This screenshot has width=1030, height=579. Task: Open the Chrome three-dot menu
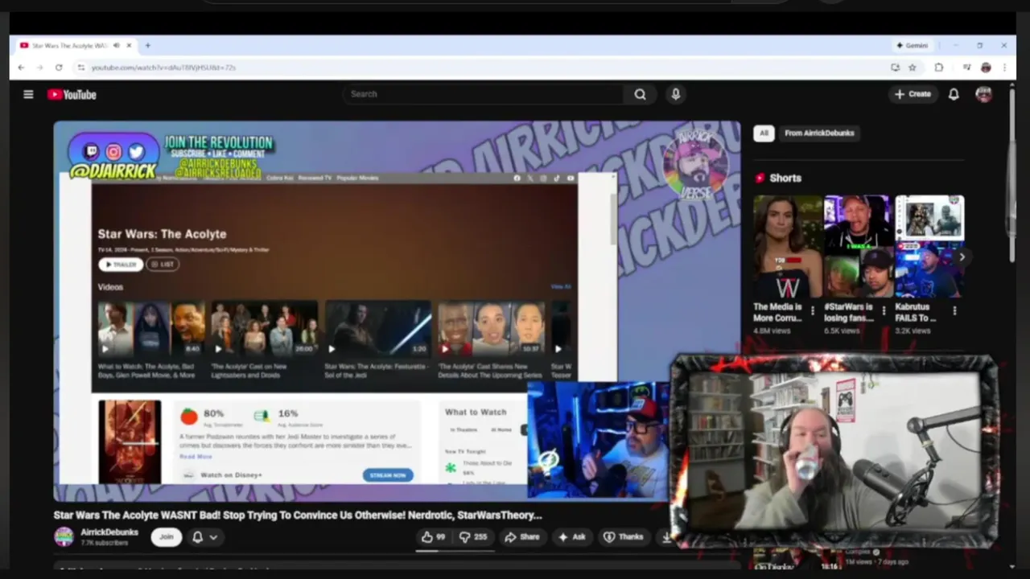pyautogui.click(x=1004, y=68)
